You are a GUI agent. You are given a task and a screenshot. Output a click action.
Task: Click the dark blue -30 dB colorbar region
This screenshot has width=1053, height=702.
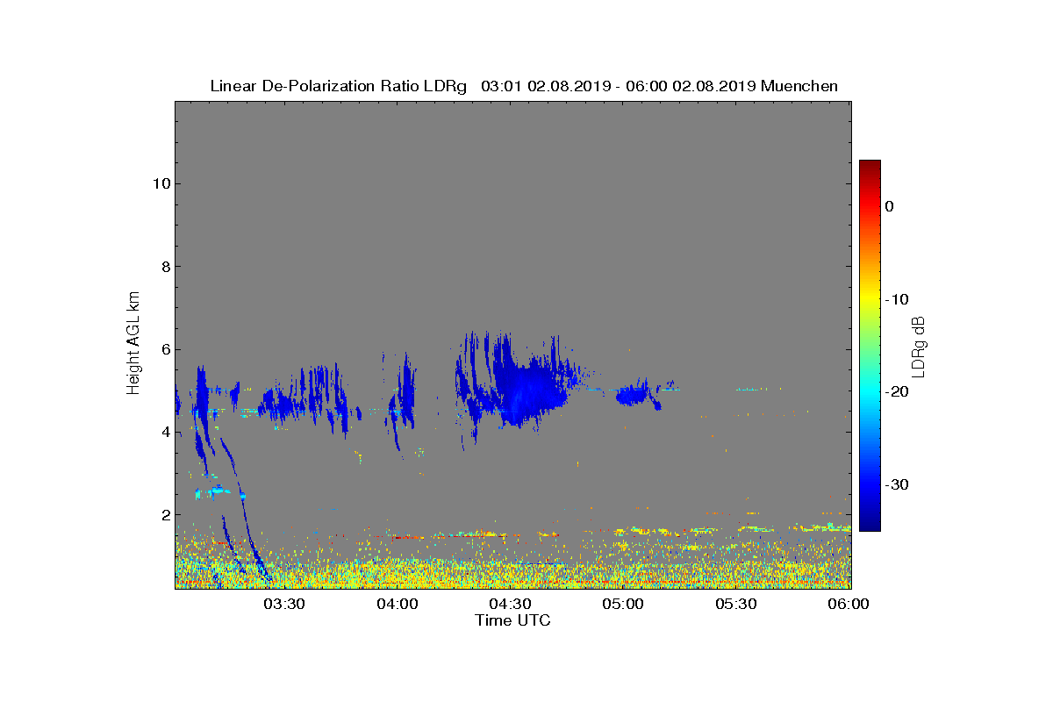coord(870,484)
